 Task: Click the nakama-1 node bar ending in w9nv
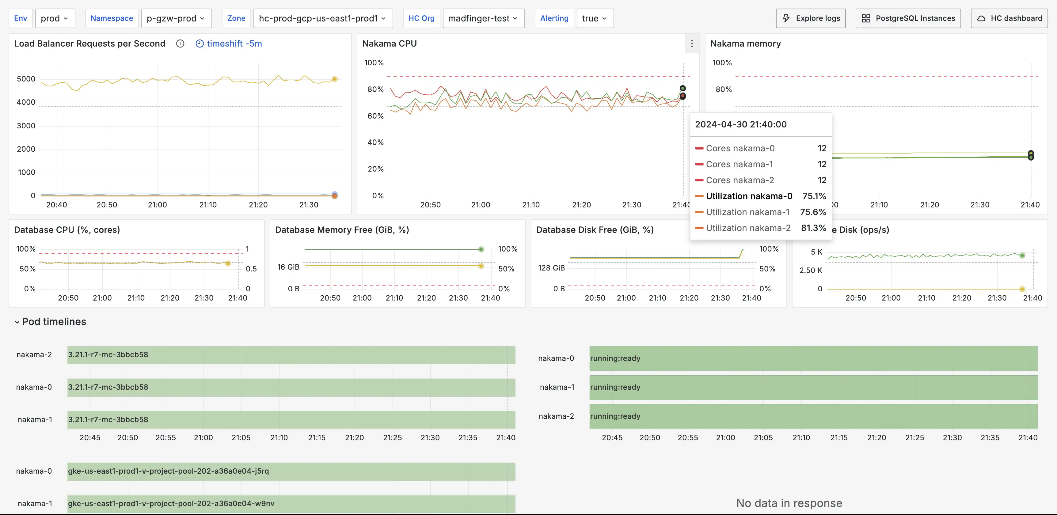click(291, 504)
